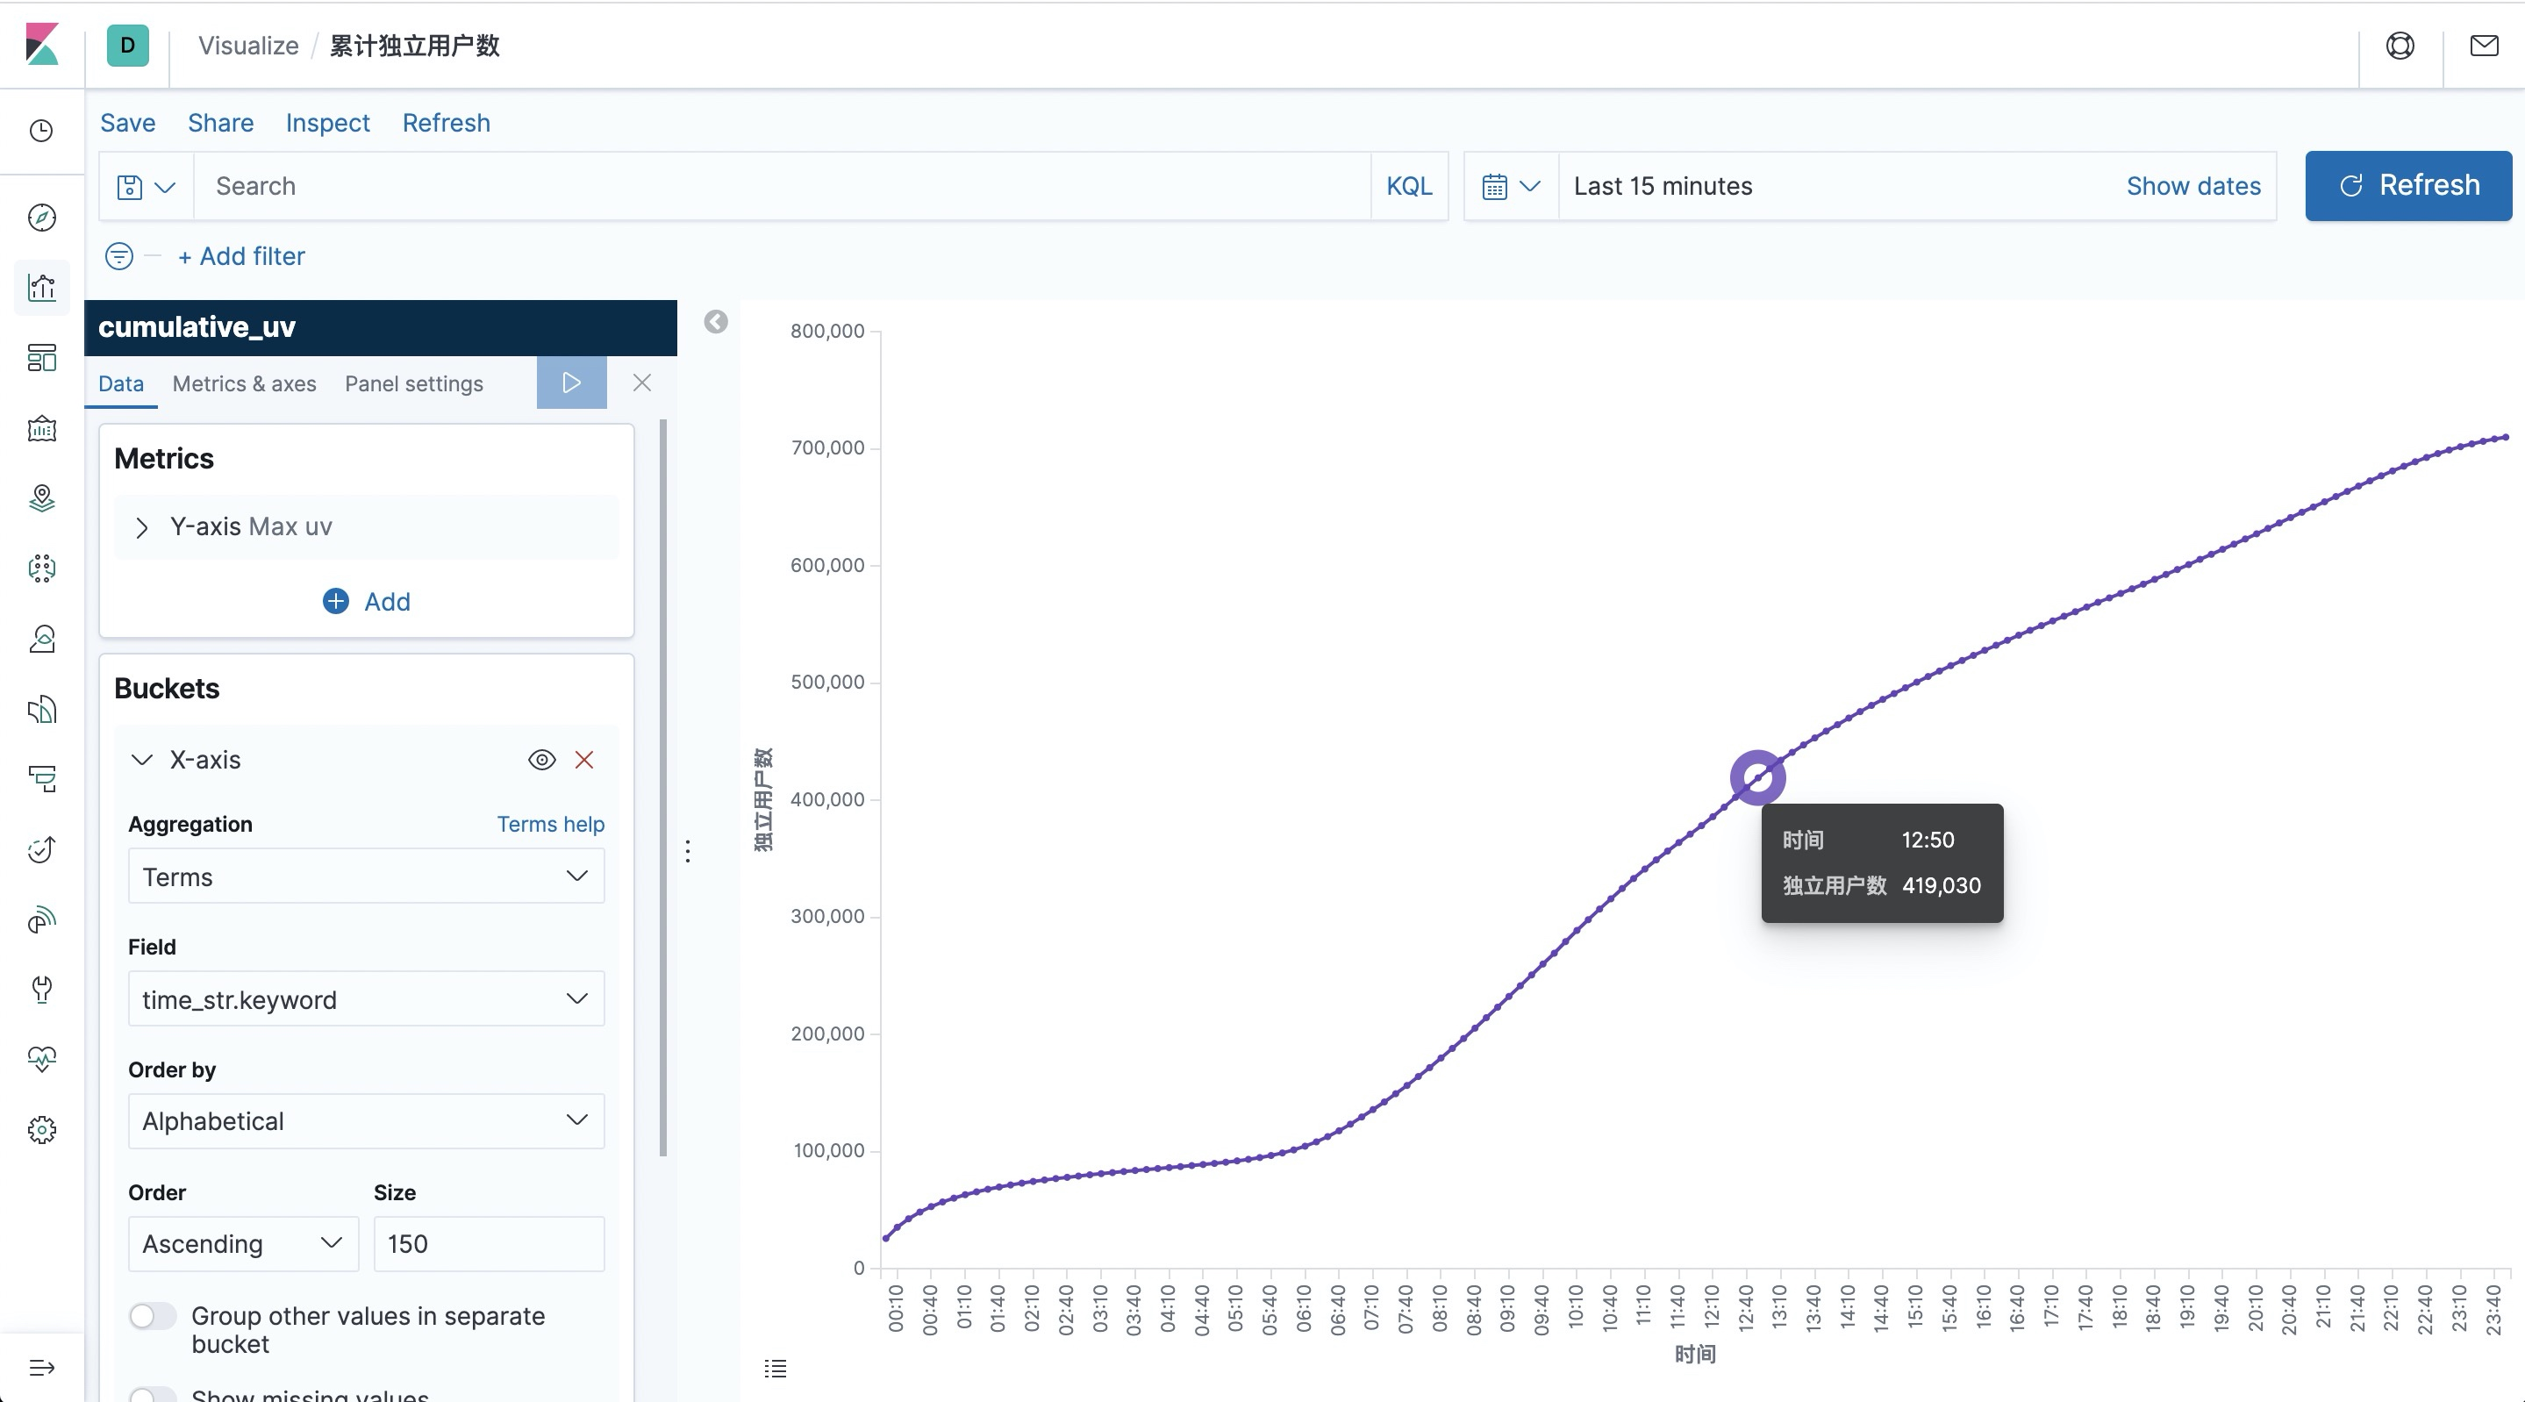Image resolution: width=2525 pixels, height=1402 pixels.
Task: Switch to the Panel settings tab
Action: pyautogui.click(x=413, y=383)
